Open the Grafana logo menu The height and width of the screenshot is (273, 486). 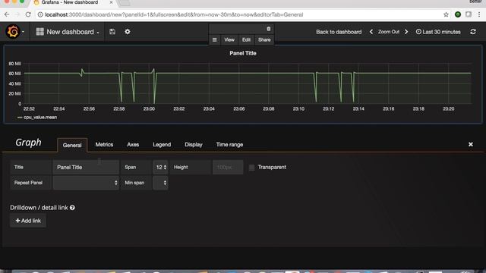click(13, 32)
